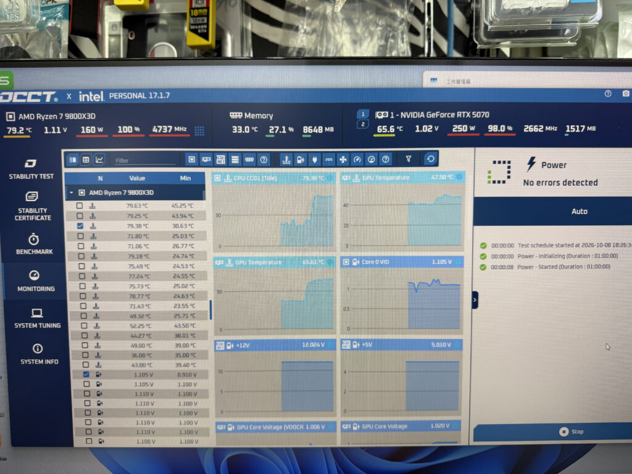The image size is (632, 474).
Task: Select the Core 0 VID graph header
Action: click(402, 262)
